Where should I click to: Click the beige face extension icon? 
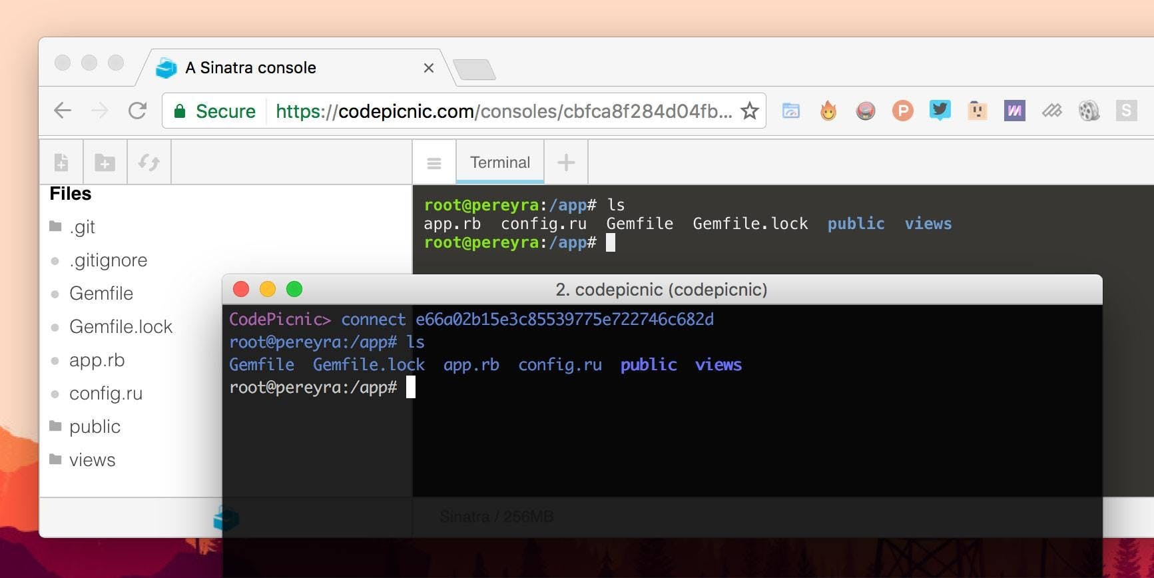click(978, 111)
